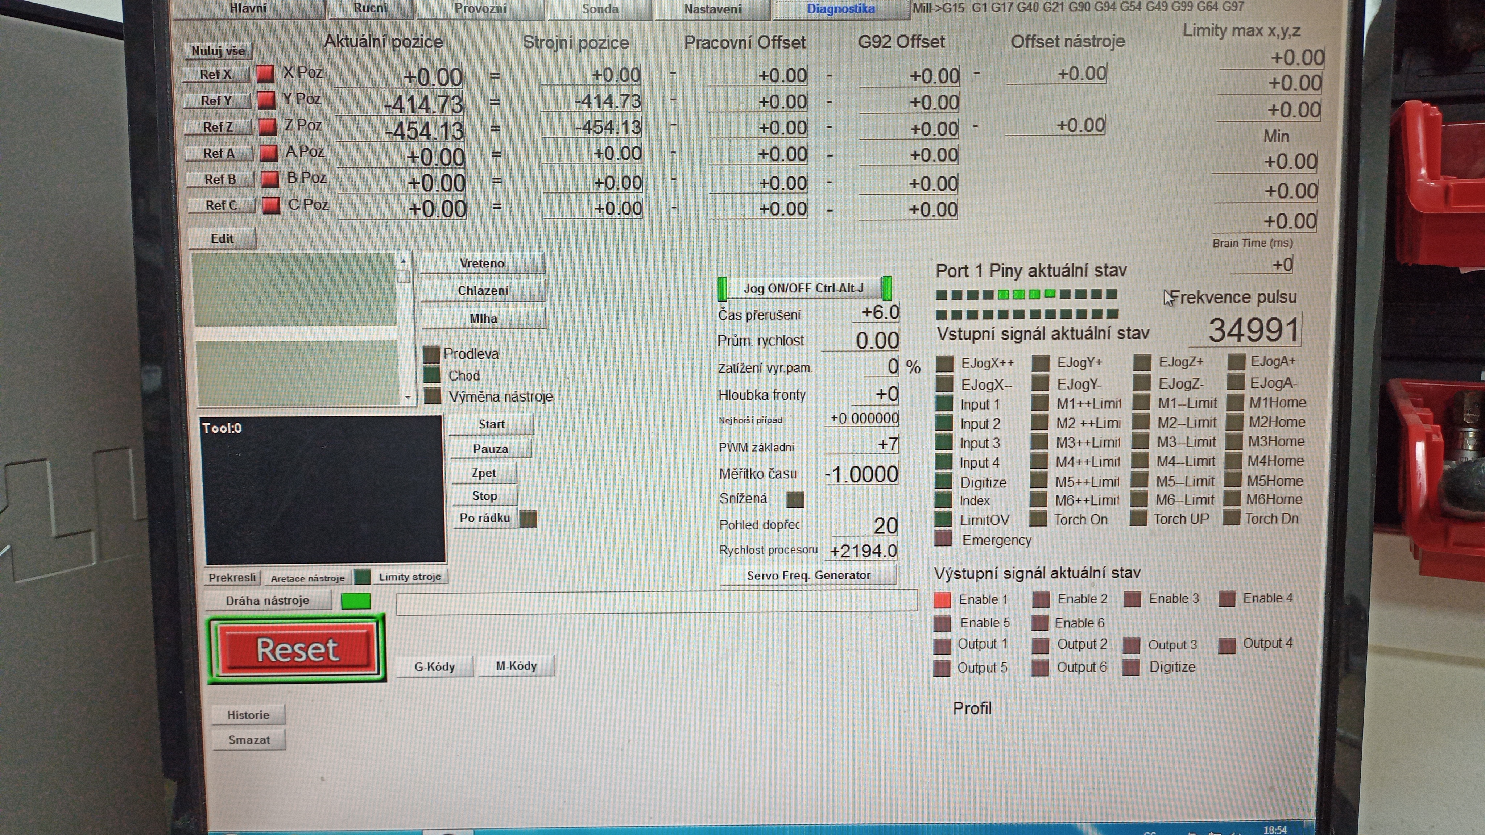
Task: Click the Input 1 signal indicator
Action: pyautogui.click(x=944, y=404)
